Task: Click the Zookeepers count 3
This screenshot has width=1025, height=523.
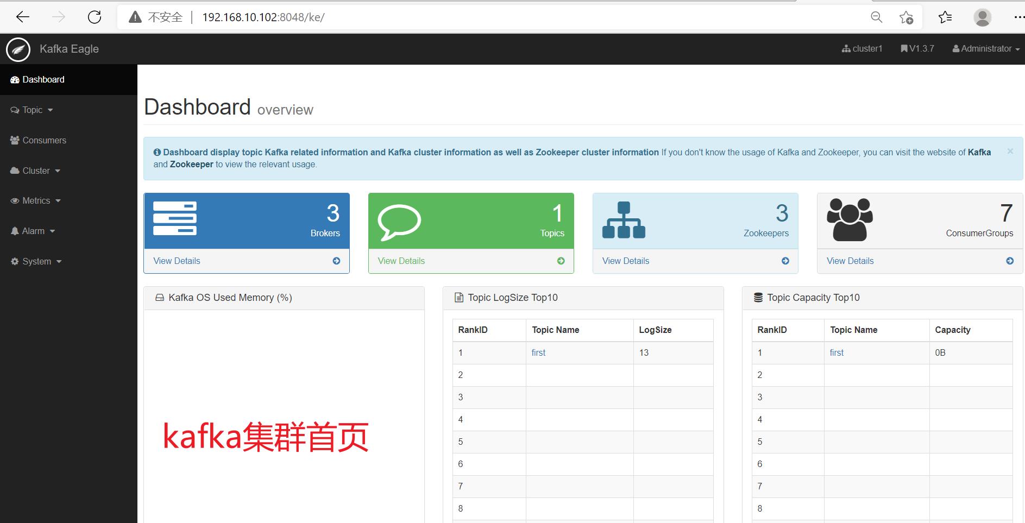Action: 782,213
